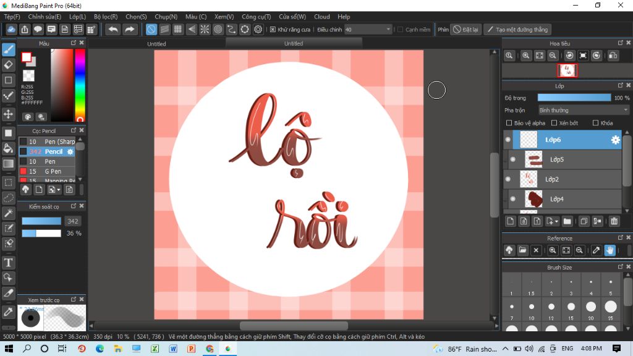
Task: Activate hand tool in Reference panel
Action: pyautogui.click(x=610, y=250)
